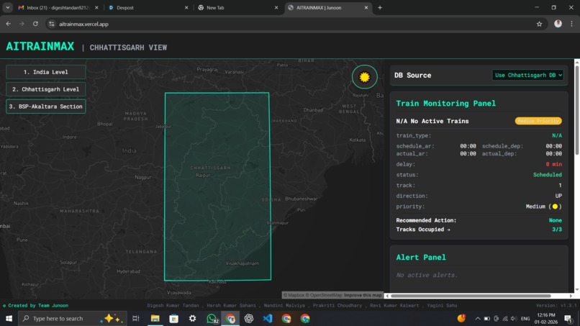Click the yellow priority indicator dot
580x326 pixels.
555,207
